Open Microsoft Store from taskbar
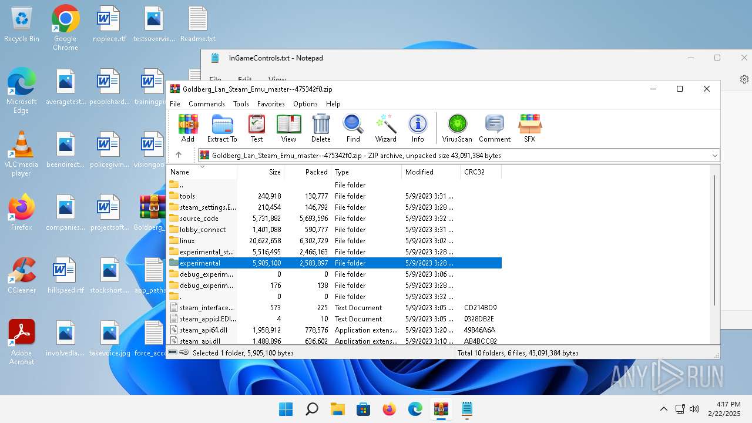This screenshot has width=752, height=423. pos(364,409)
